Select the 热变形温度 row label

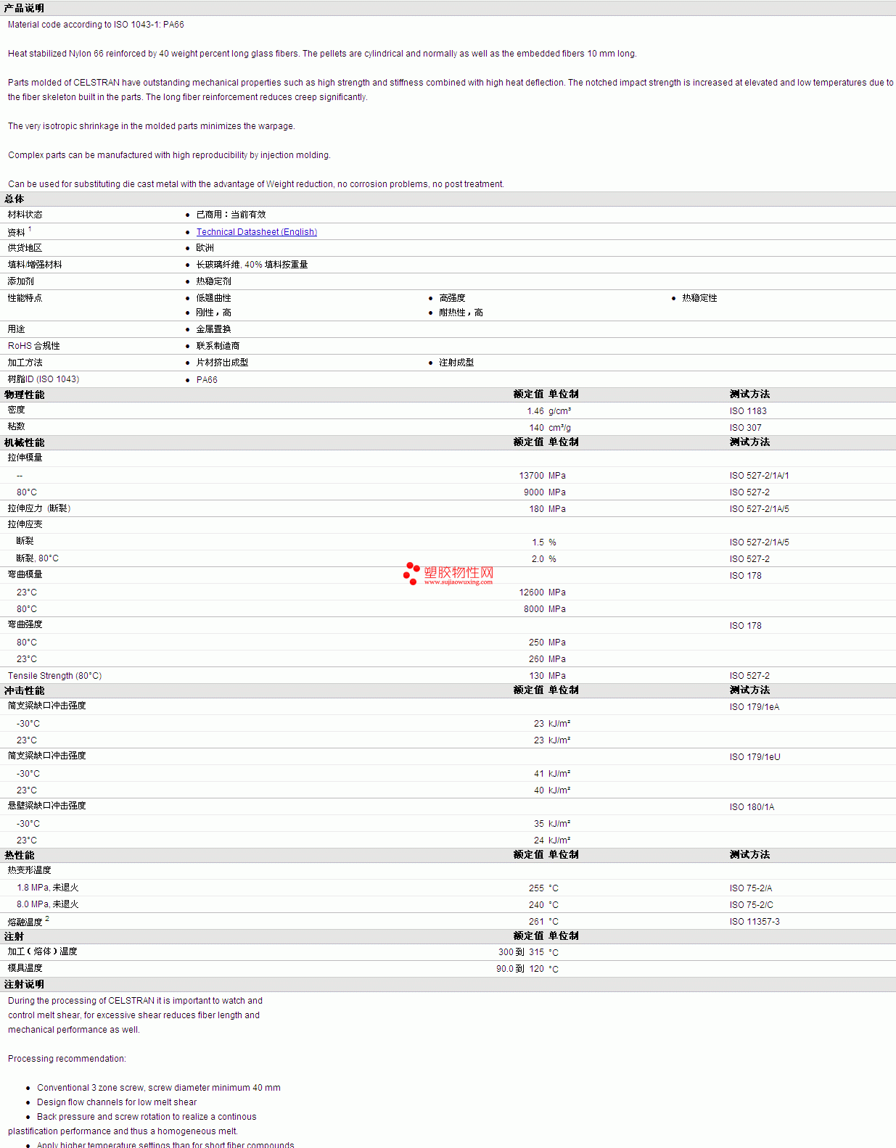click(30, 870)
